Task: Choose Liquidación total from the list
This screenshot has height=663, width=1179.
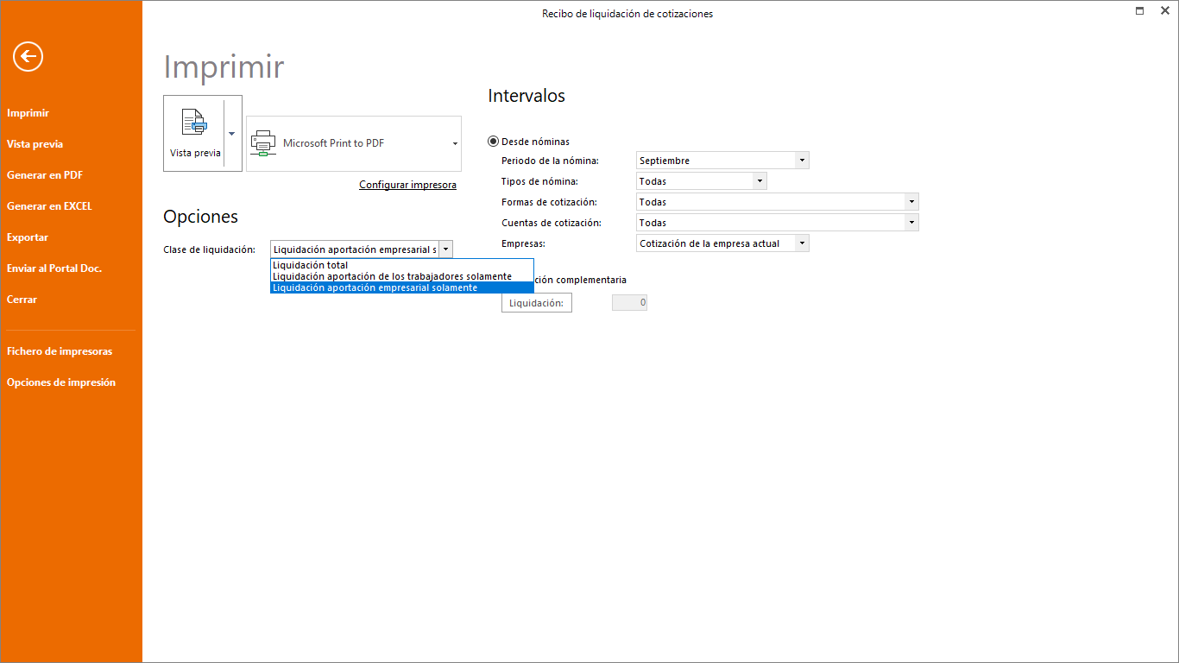Action: click(x=402, y=265)
